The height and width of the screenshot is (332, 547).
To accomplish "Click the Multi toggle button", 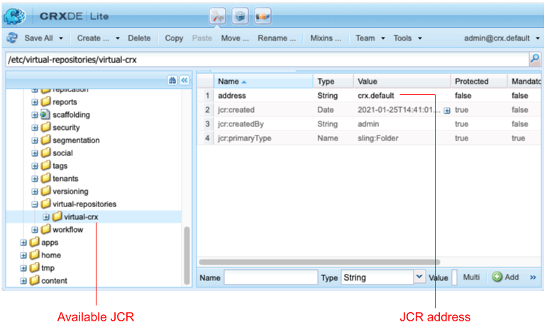I will click(x=471, y=277).
